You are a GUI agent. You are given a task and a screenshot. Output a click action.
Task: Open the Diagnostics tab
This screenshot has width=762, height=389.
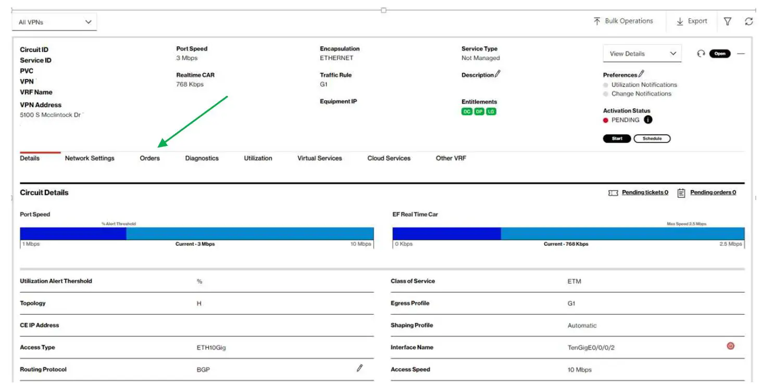(x=202, y=158)
